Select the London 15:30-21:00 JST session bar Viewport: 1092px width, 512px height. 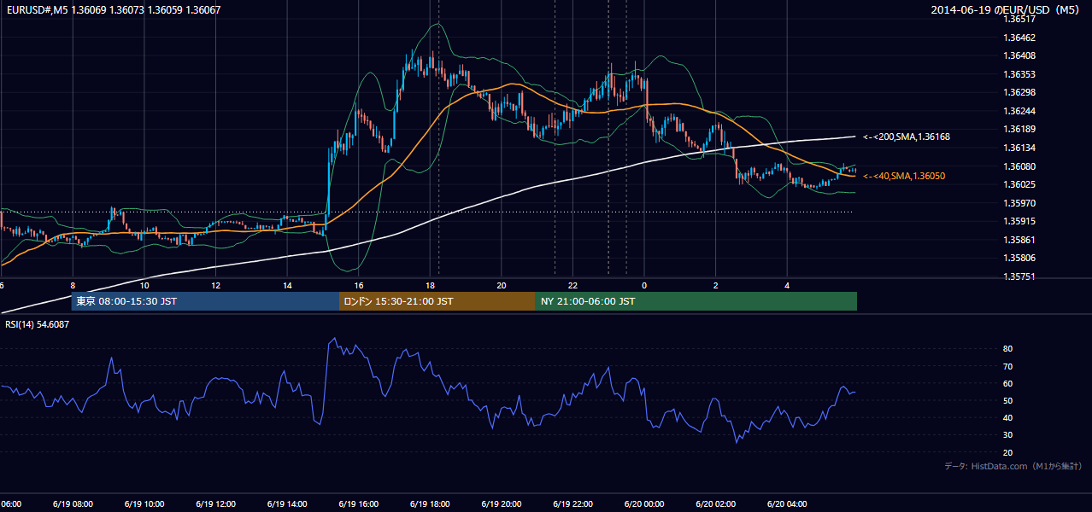[x=437, y=301]
